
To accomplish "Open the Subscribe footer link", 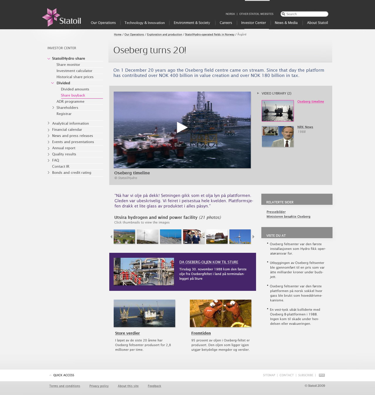I will [306, 375].
